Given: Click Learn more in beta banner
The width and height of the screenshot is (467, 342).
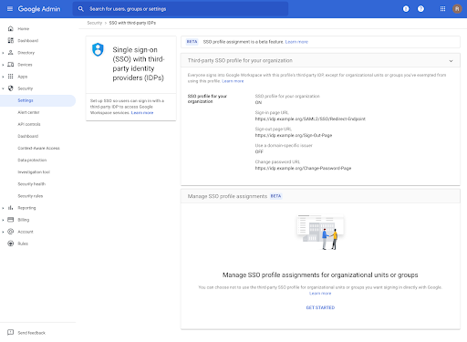Looking at the screenshot, I should [x=296, y=42].
